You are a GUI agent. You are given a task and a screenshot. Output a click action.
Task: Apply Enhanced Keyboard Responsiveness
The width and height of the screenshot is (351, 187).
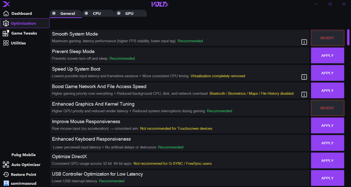click(x=327, y=143)
